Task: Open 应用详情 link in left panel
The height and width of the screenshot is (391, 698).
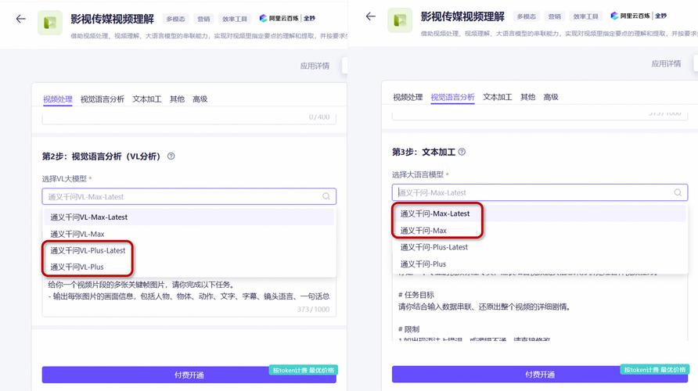Action: point(315,66)
